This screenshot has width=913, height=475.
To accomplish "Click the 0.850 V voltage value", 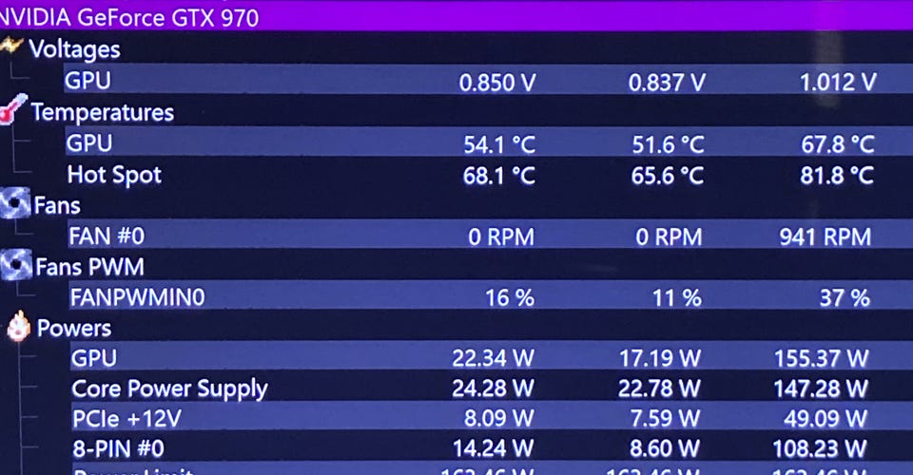I will click(x=497, y=82).
